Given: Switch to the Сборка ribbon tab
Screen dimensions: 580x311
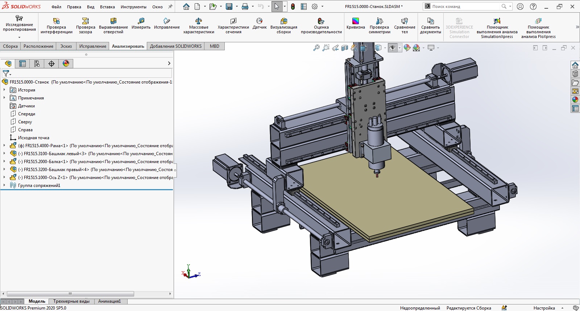Looking at the screenshot, I should point(10,46).
